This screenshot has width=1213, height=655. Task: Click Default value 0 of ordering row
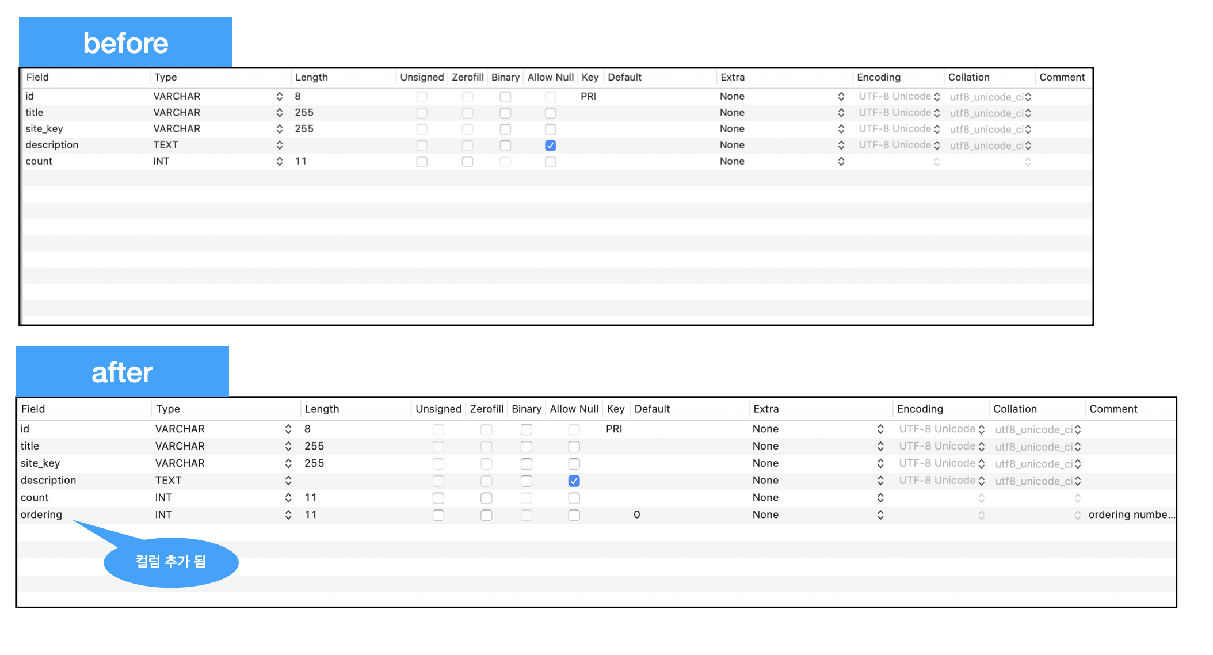pos(636,515)
